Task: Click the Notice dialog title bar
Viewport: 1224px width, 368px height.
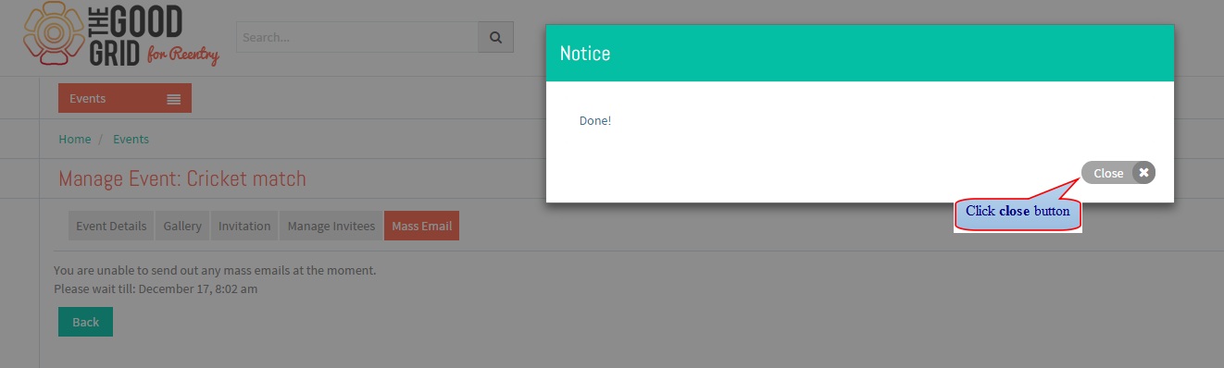Action: [860, 53]
